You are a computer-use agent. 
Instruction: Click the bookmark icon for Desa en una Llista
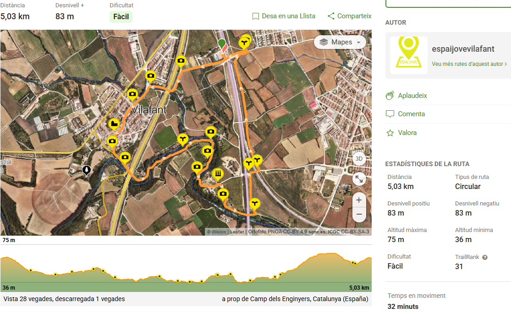pyautogui.click(x=256, y=16)
